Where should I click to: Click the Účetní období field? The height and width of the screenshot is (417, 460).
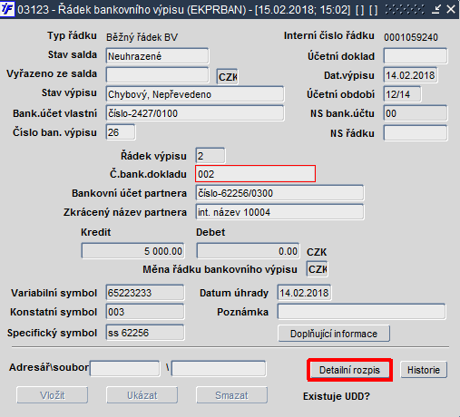[402, 94]
